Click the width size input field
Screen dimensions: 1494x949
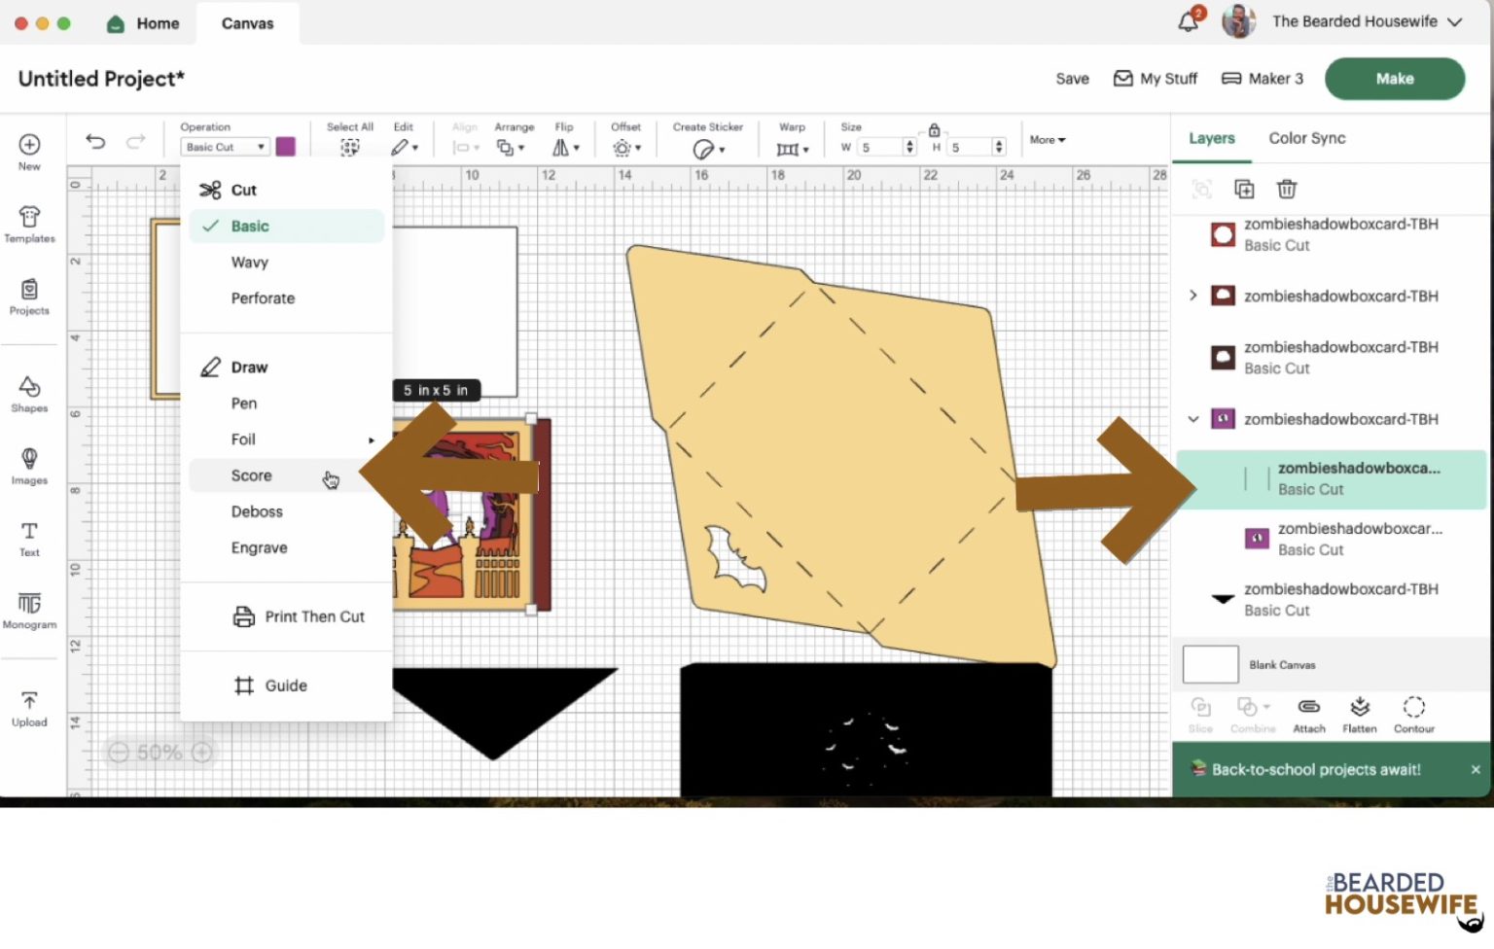pos(880,147)
